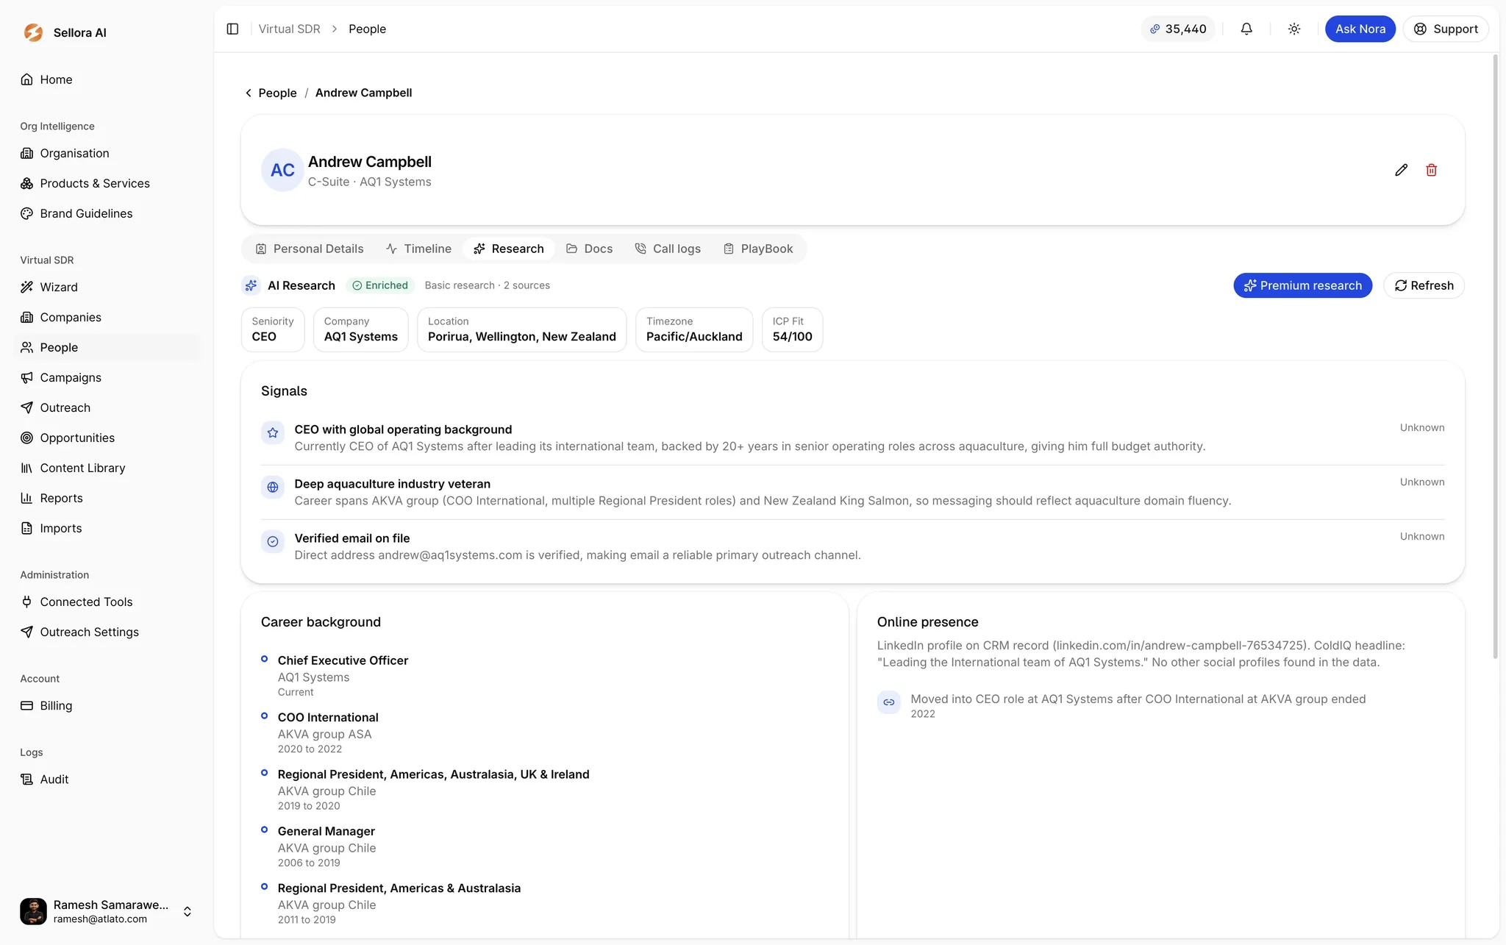Open Audit logs

107,779
